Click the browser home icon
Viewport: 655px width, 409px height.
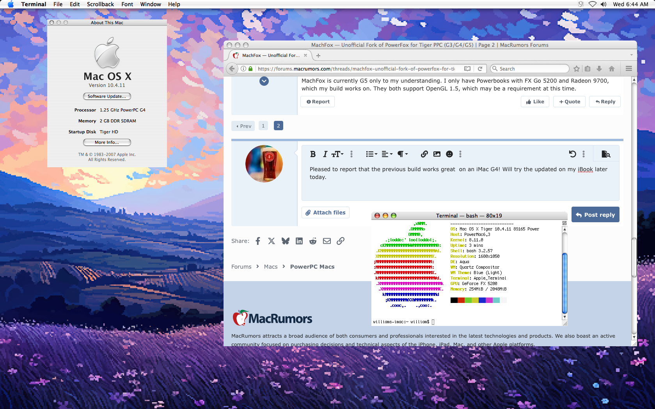612,69
